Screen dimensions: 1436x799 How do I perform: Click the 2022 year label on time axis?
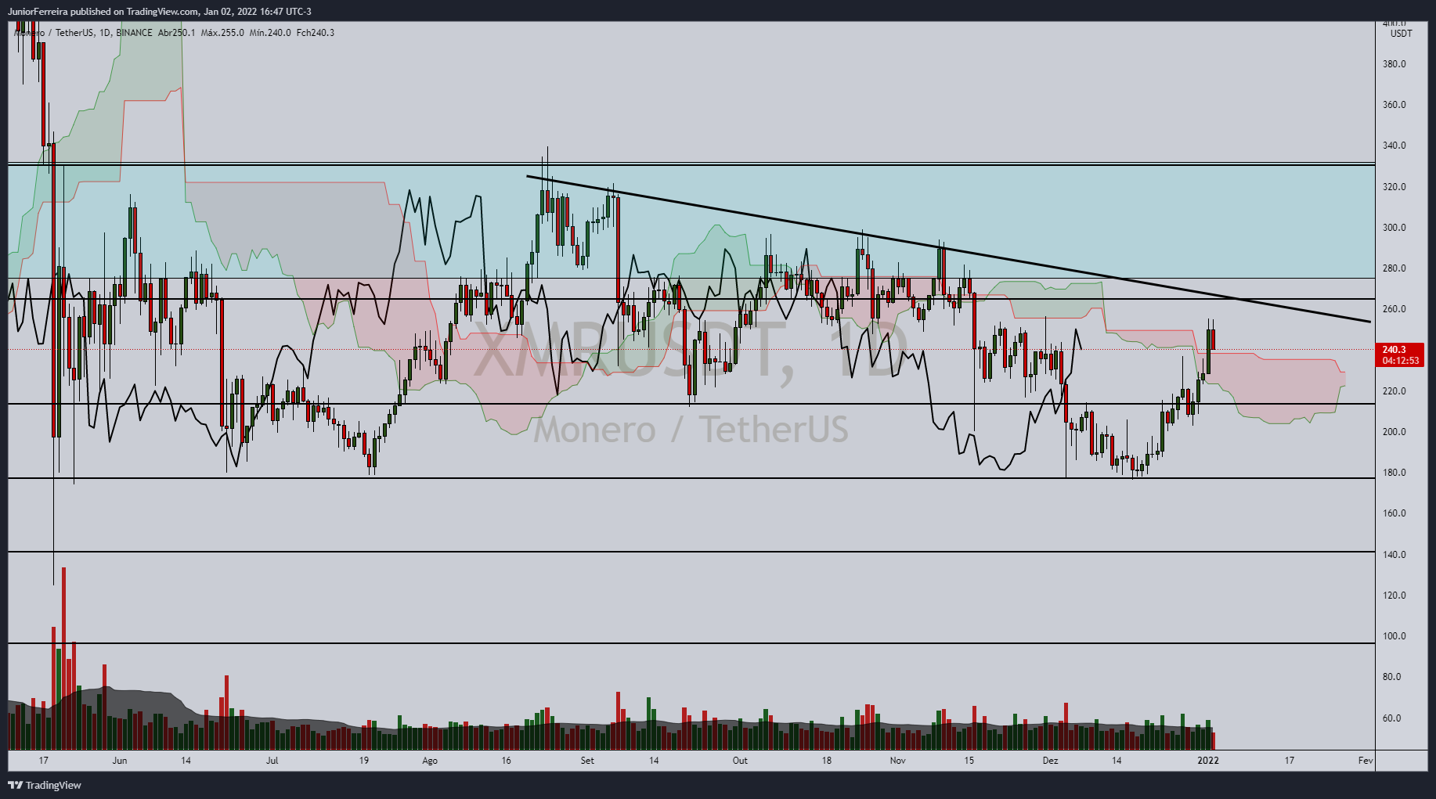point(1208,761)
